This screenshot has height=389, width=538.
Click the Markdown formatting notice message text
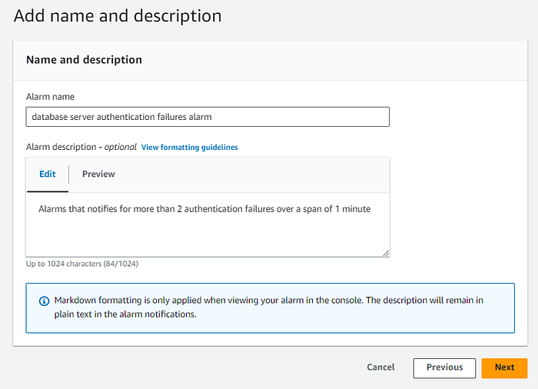[x=269, y=307]
